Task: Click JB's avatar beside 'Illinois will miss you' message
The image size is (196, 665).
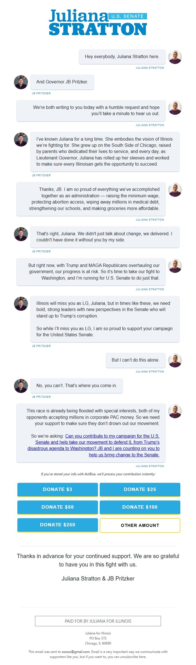Action: point(21,304)
